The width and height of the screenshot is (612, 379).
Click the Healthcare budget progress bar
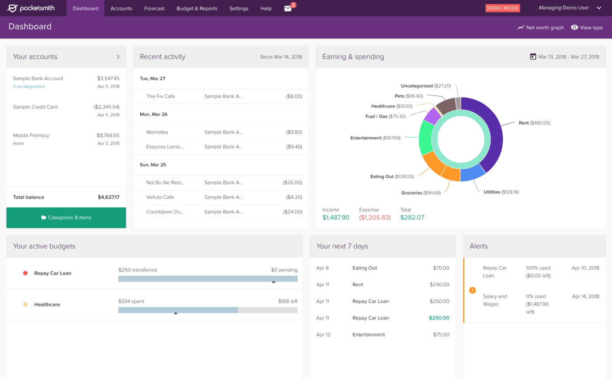[208, 310]
